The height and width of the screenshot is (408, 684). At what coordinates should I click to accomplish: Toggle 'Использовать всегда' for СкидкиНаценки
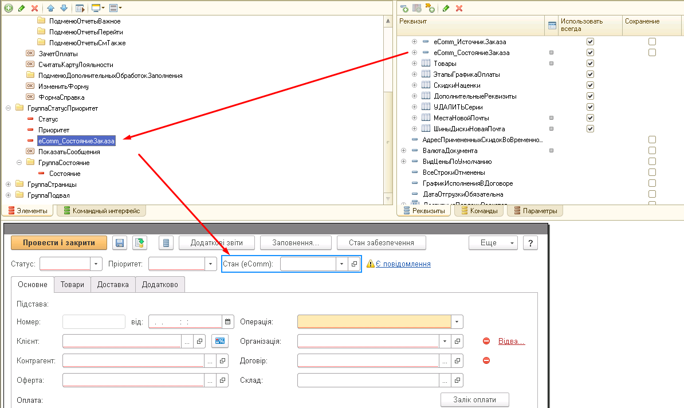click(590, 85)
